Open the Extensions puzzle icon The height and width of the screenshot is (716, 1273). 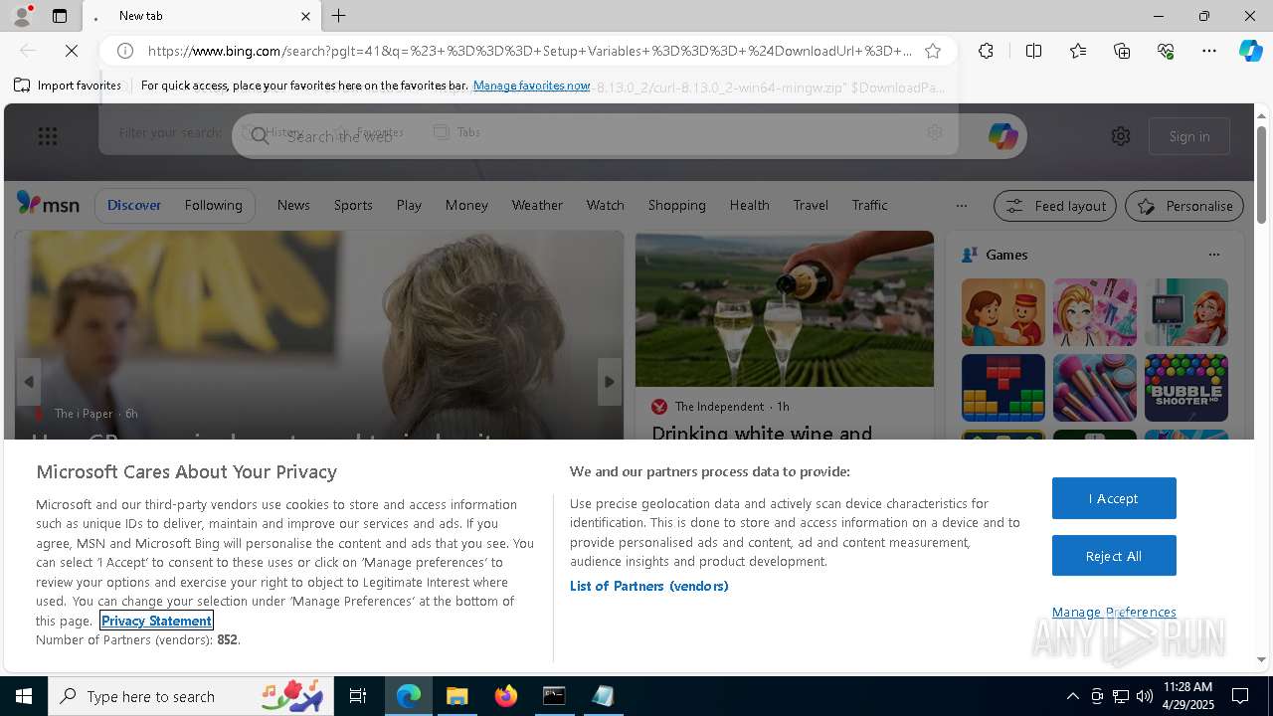[986, 51]
